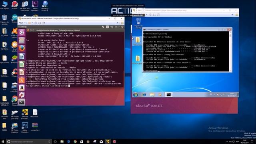Open Ubuntu dash search from launcher
This screenshot has width=256, height=144.
(22, 33)
